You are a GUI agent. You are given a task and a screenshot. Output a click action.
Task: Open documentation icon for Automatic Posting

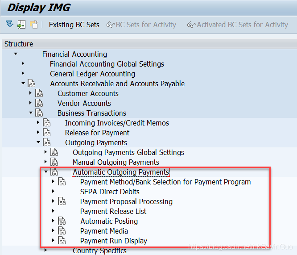(x=62, y=221)
